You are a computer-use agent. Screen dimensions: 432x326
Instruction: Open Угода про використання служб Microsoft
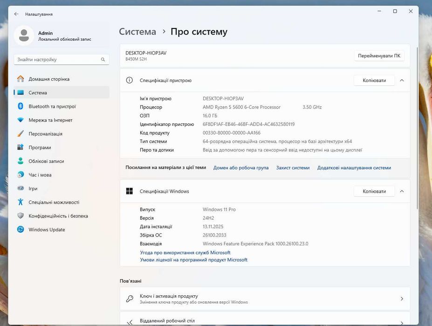coord(185,252)
